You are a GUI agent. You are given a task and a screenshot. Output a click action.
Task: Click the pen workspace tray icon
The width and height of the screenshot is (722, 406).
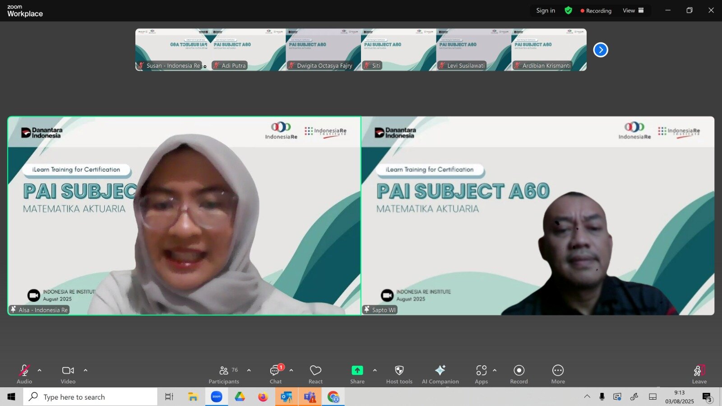coord(634,397)
